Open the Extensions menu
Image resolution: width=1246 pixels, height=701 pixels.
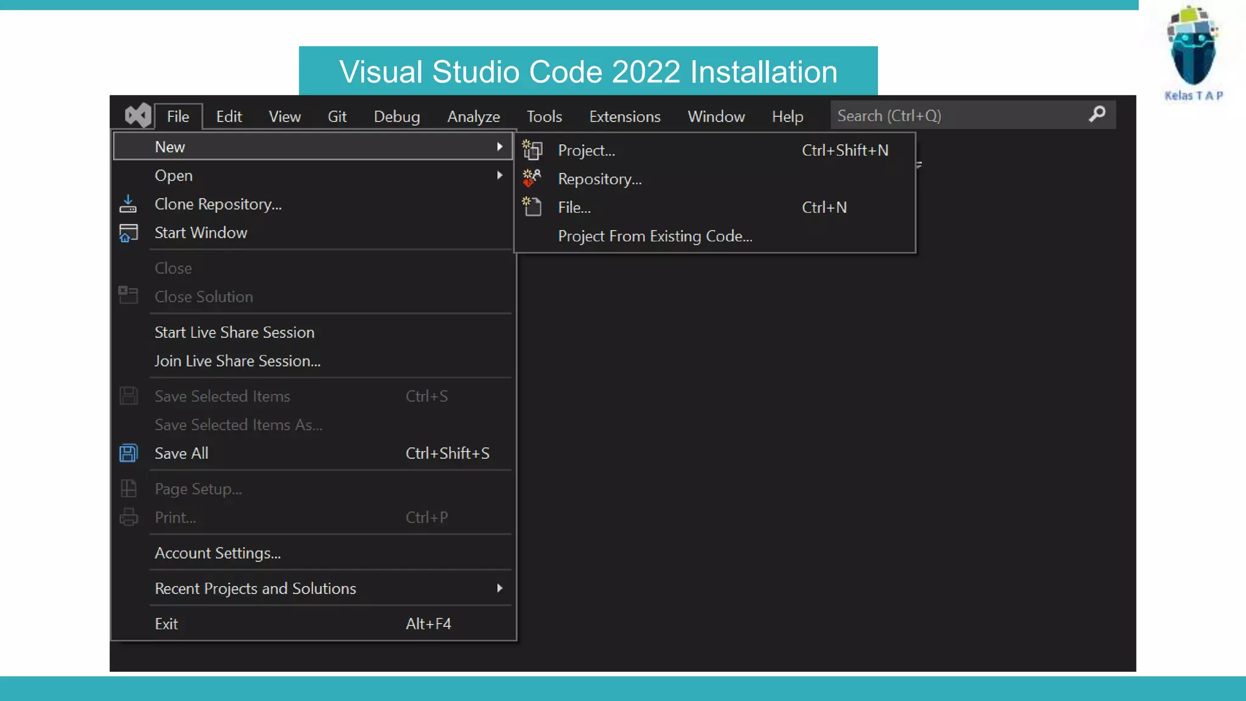pyautogui.click(x=624, y=116)
